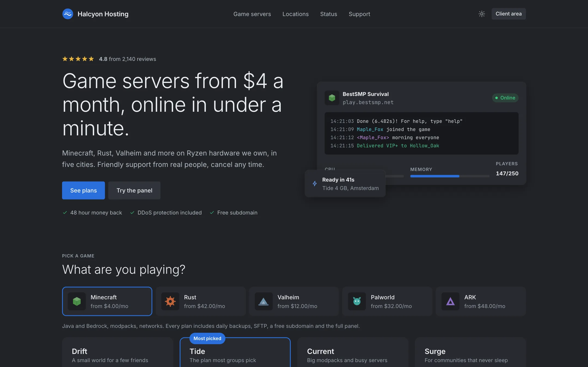Select the Surge plan card
This screenshot has height=367, width=588.
470,352
